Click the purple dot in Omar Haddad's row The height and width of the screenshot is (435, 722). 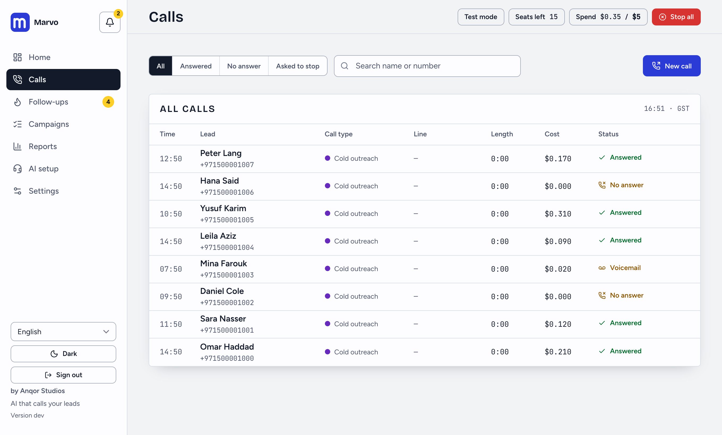point(328,351)
